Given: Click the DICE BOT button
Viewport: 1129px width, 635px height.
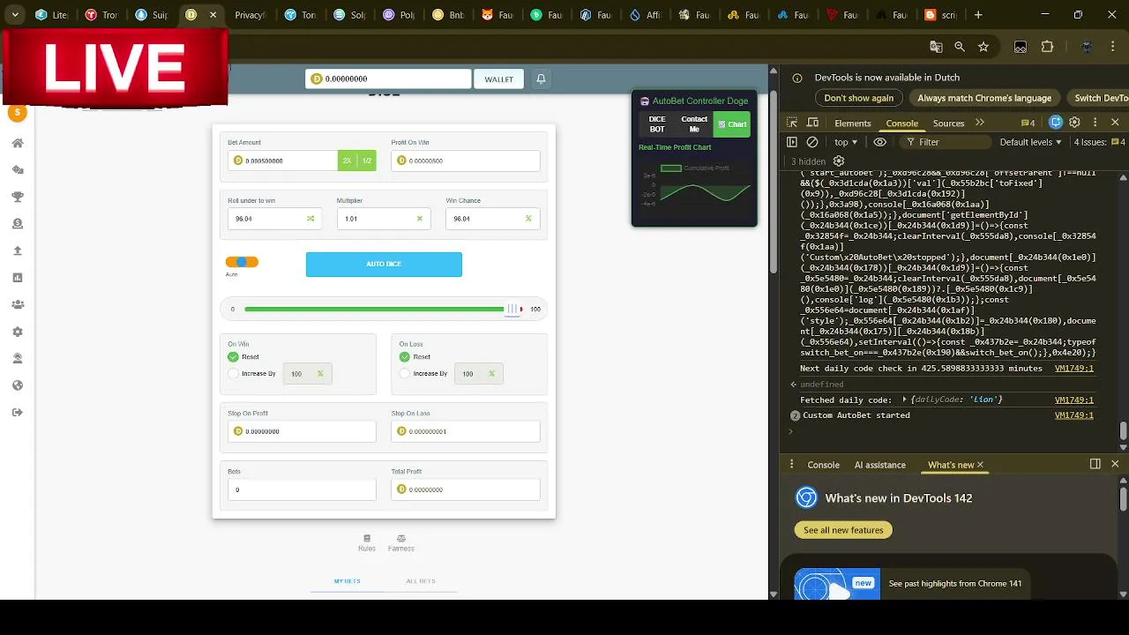Looking at the screenshot, I should pyautogui.click(x=657, y=124).
